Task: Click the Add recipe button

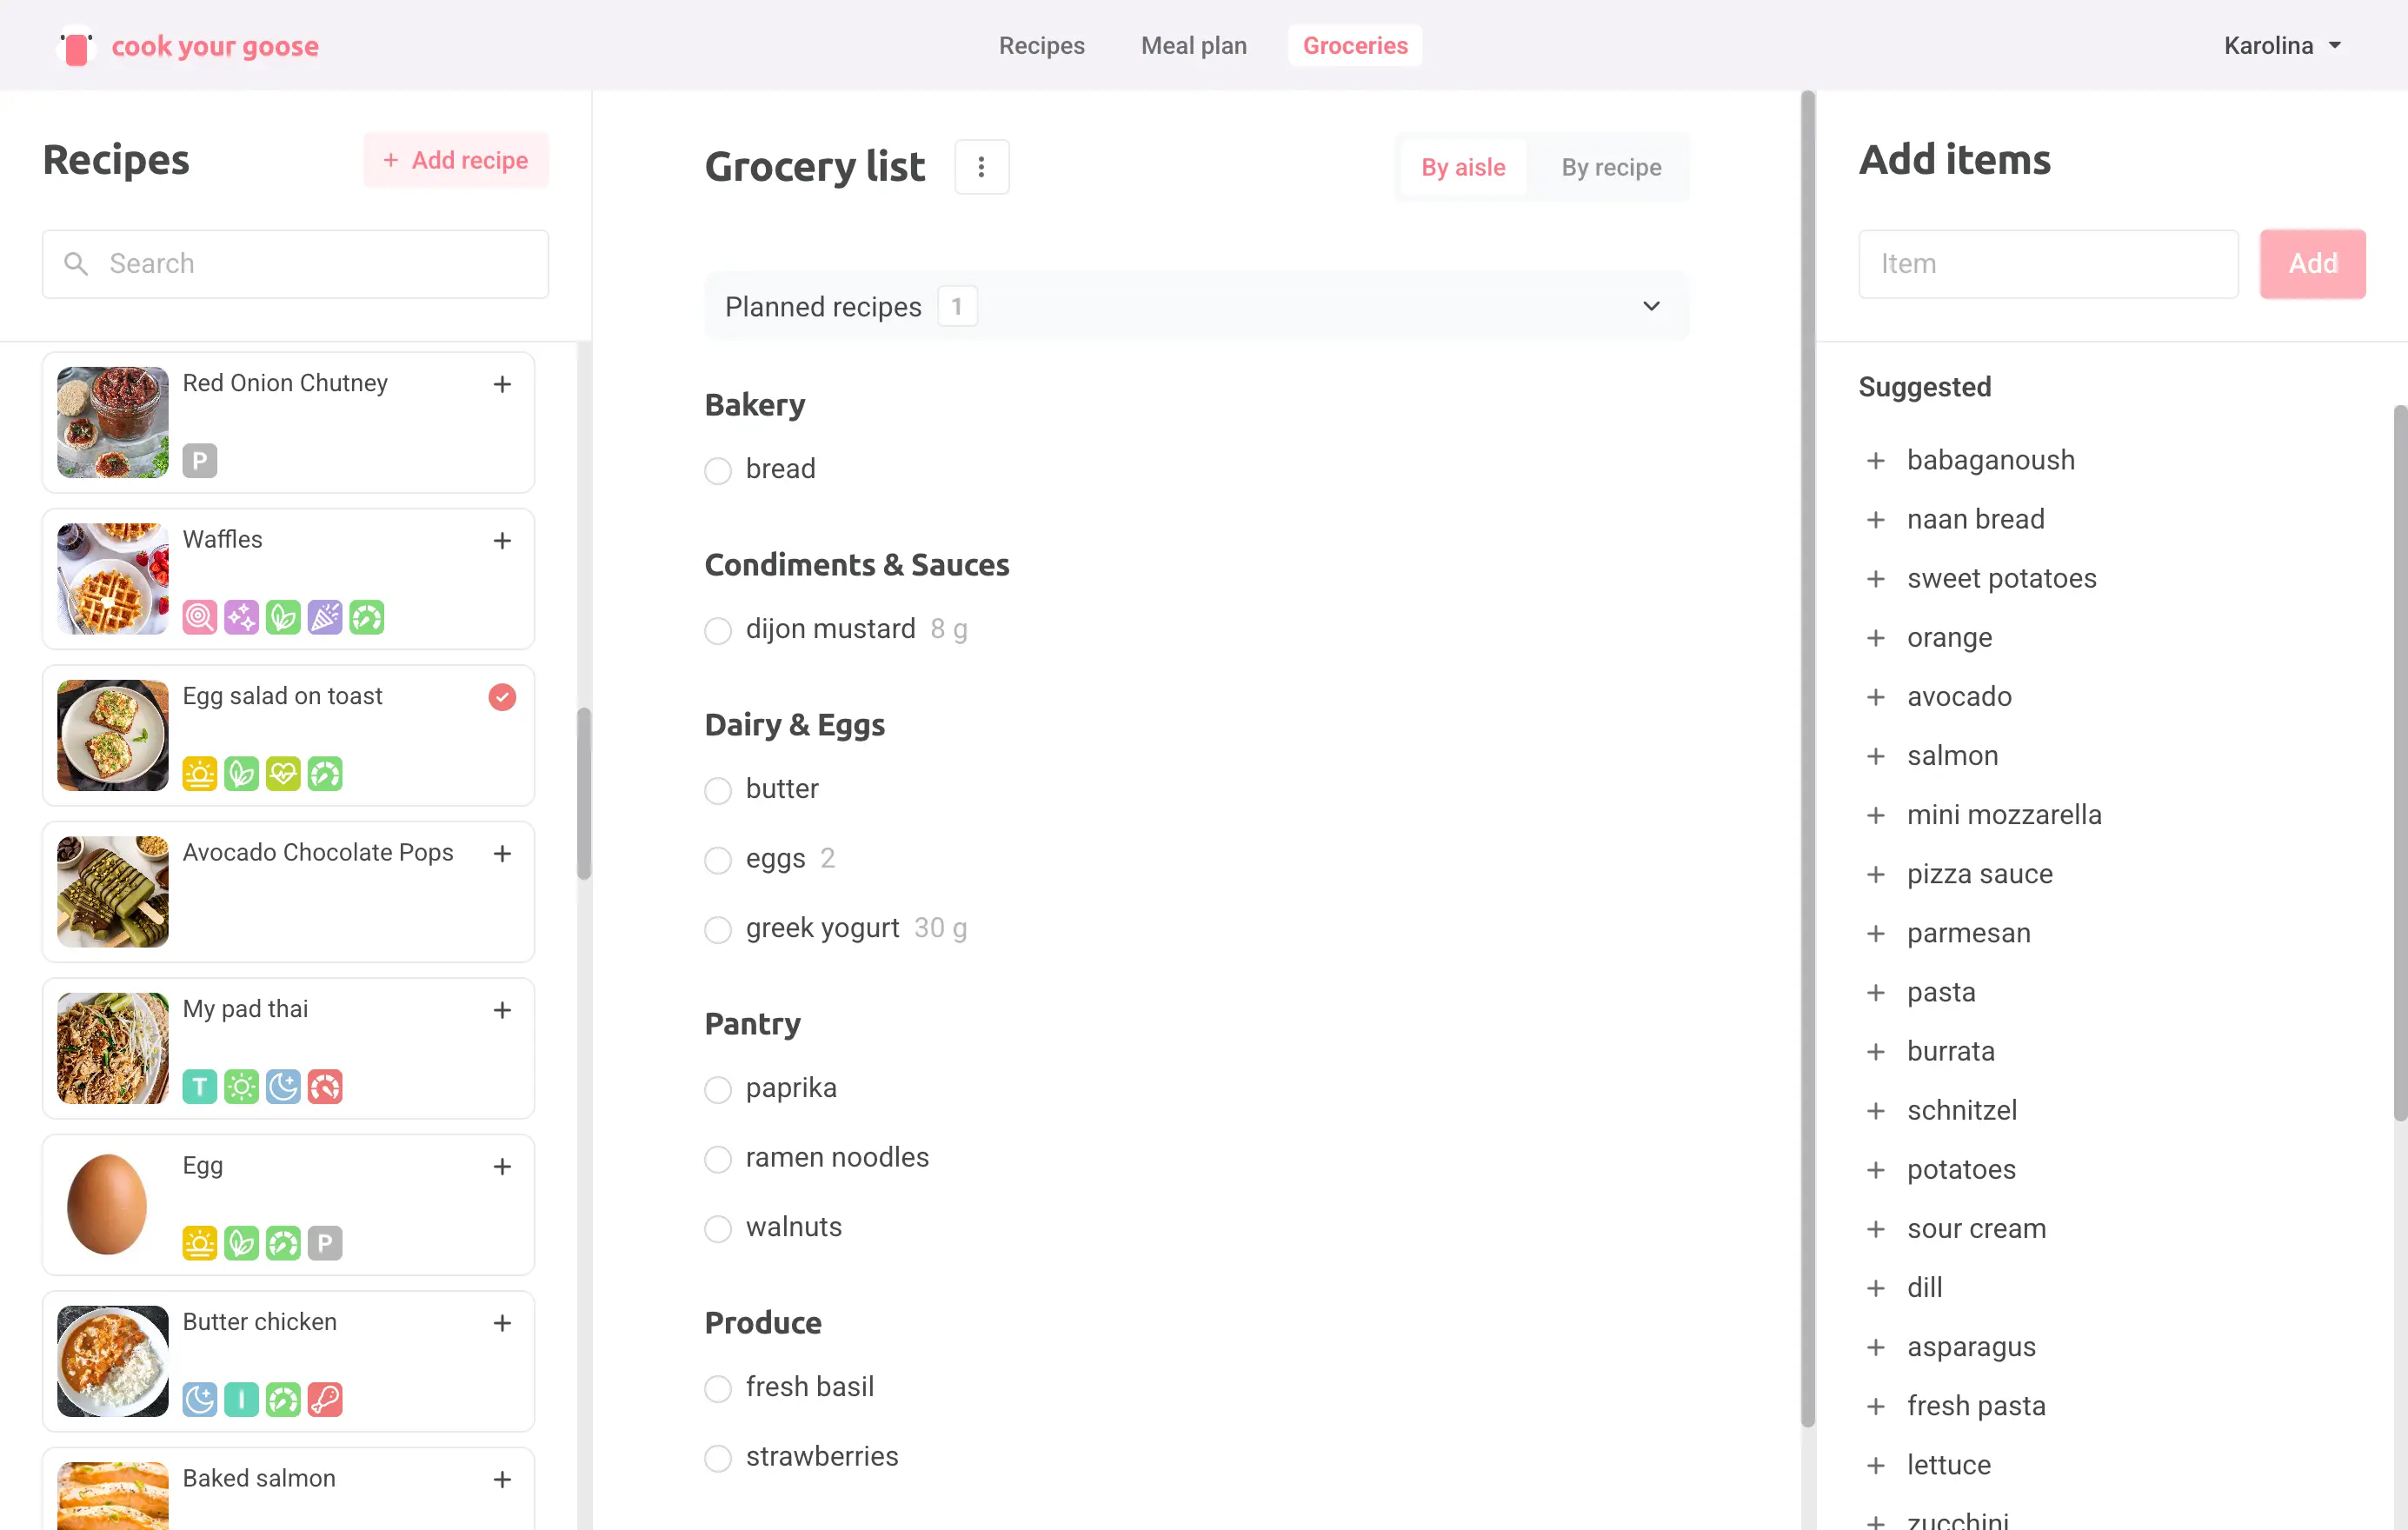Action: pyautogui.click(x=456, y=160)
